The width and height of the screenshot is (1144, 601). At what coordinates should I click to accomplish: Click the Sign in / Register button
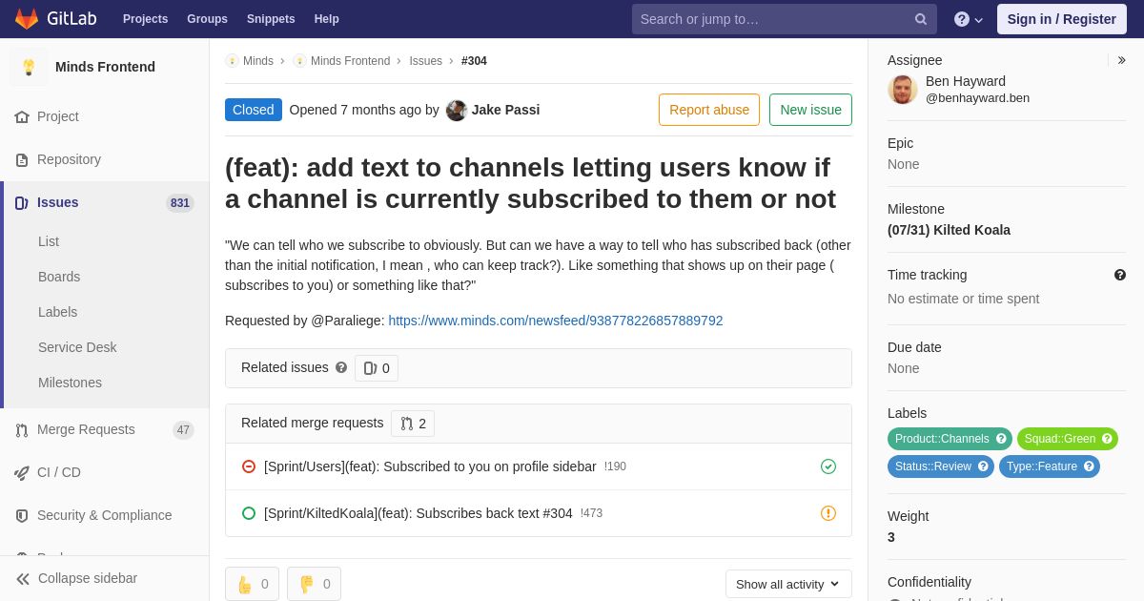point(1061,19)
